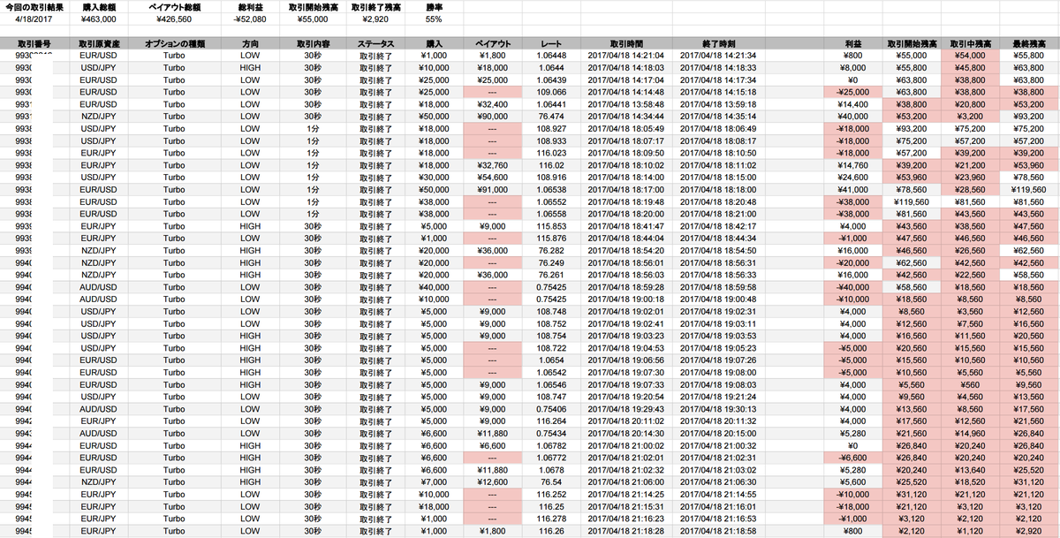Click the rate cell 76.54
The image size is (1060, 538).
[551, 483]
